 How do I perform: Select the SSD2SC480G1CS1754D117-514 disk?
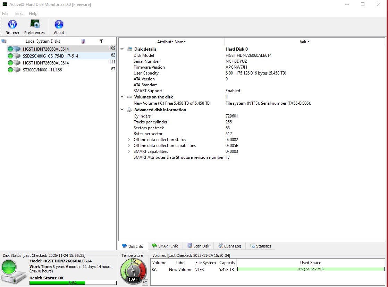click(x=50, y=56)
